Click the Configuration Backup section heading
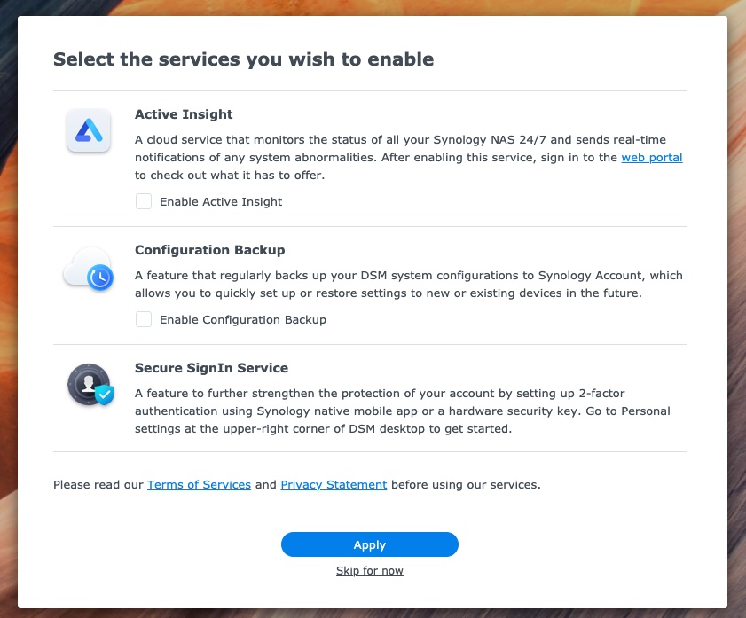Viewport: 746px width, 618px height. coord(210,249)
